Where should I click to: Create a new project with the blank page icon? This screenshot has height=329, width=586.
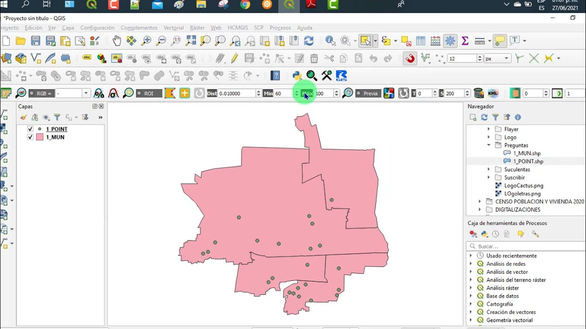tap(6, 41)
